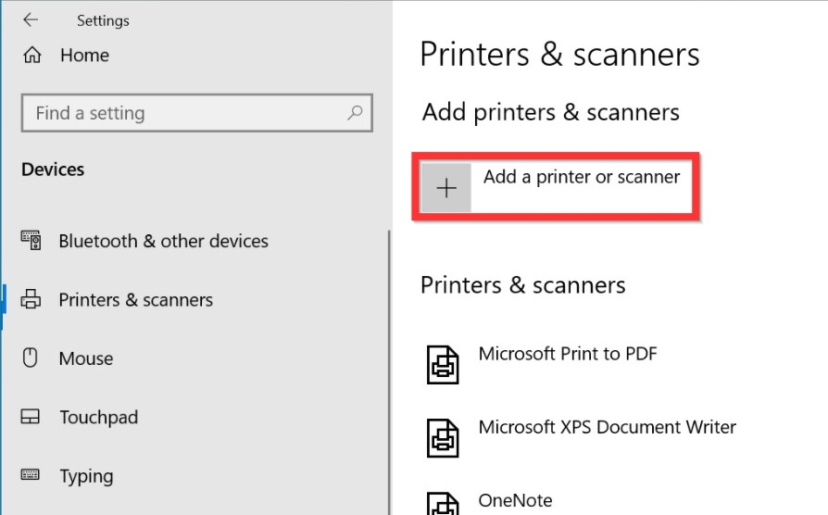
Task: Click the magnifier icon in search box
Action: (354, 113)
